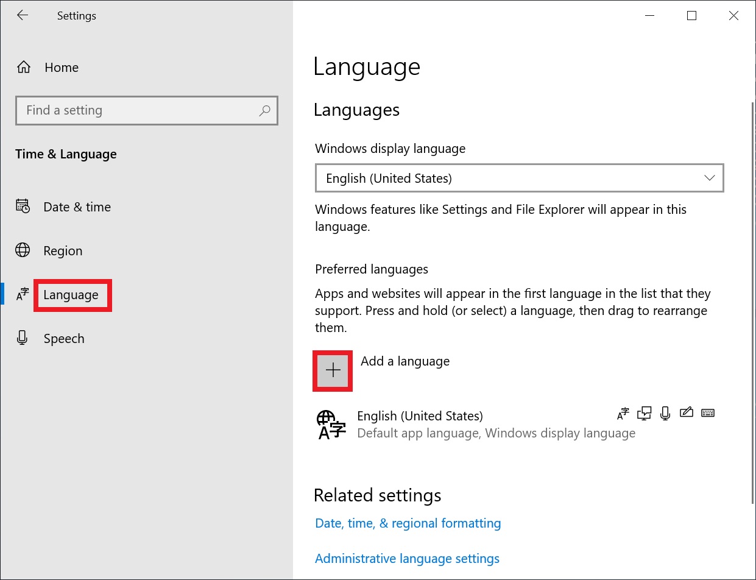Go back using the arrow icon
The image size is (756, 580).
tap(23, 16)
